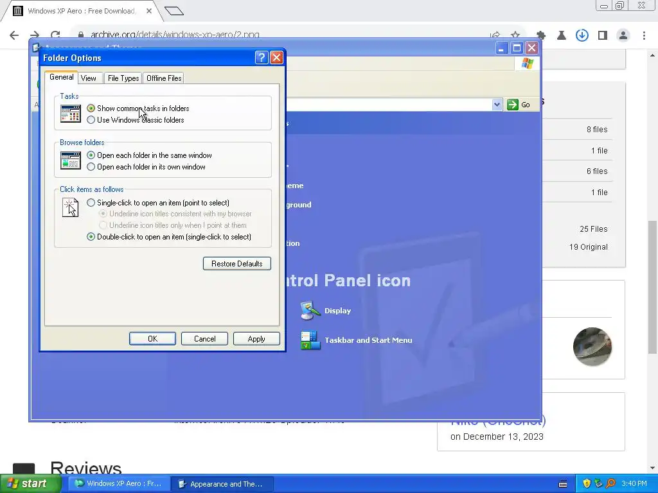Click the Restore Defaults button

(236, 264)
